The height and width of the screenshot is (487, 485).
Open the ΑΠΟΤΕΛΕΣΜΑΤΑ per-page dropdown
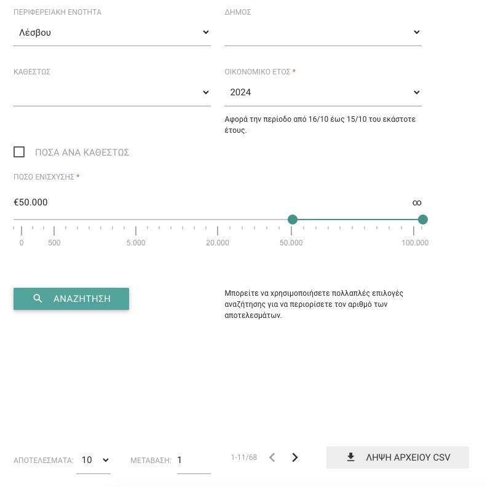(x=93, y=460)
